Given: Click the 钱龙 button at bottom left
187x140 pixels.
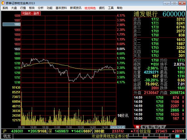Looking at the screenshot, I should 7,136.
